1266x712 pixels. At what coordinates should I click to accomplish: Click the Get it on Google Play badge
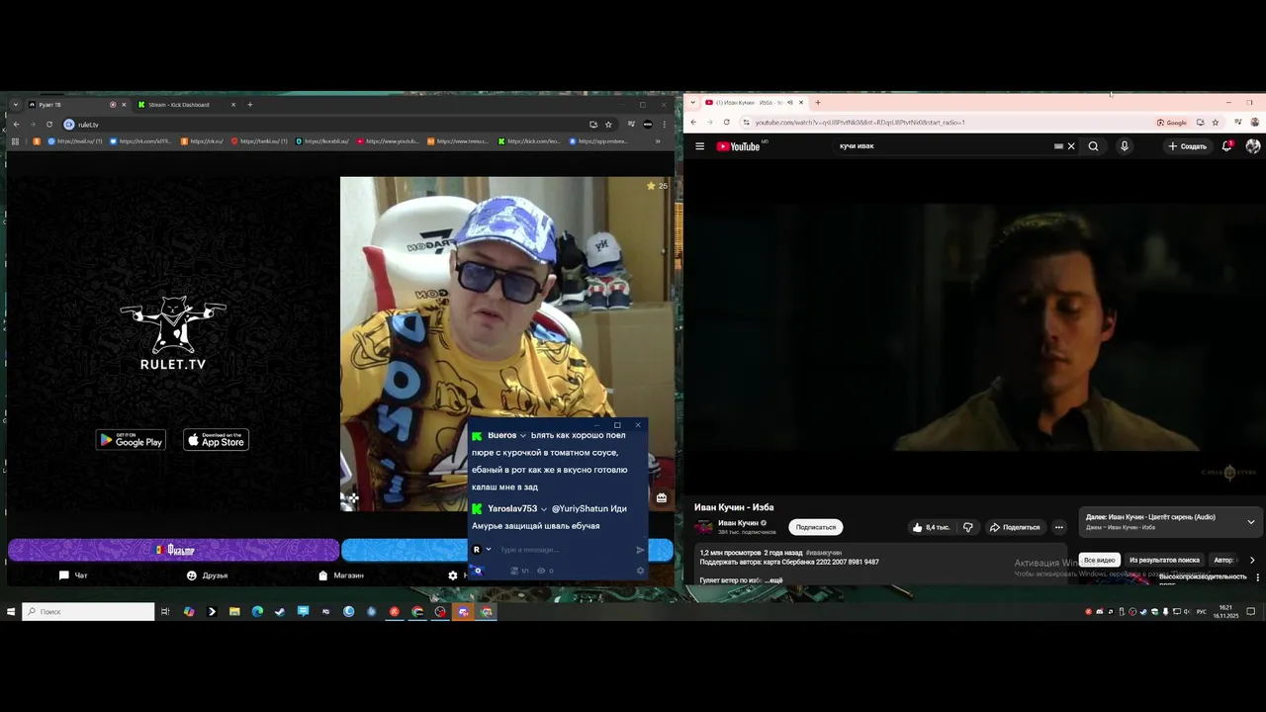[x=131, y=440]
